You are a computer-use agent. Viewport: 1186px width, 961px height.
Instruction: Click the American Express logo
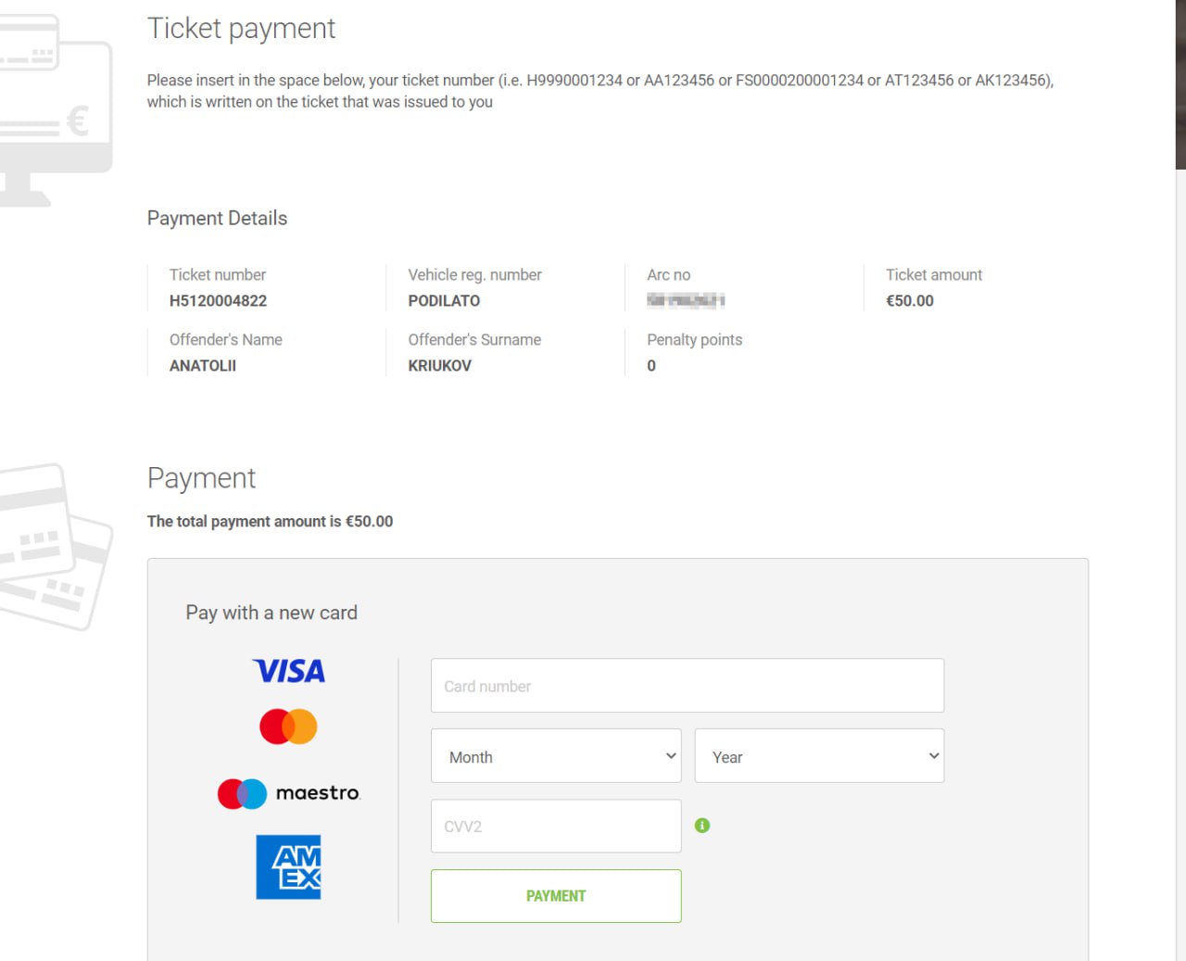tap(288, 867)
